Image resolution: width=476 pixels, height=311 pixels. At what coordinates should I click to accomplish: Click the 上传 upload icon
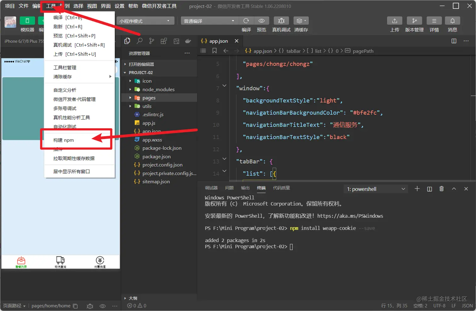click(x=394, y=21)
